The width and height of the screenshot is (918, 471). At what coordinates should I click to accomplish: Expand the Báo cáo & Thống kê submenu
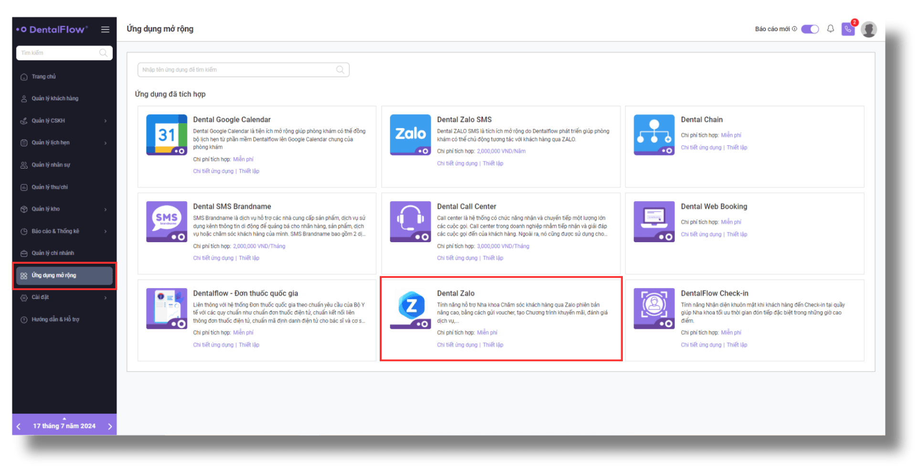click(106, 231)
